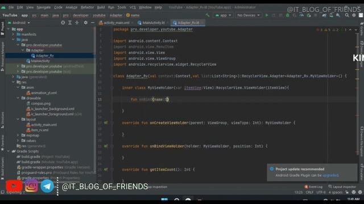Screen dimensions: 364x204
Task: Expand the pro.developer.youtube androidTest package
Action: pyautogui.click(x=18, y=66)
